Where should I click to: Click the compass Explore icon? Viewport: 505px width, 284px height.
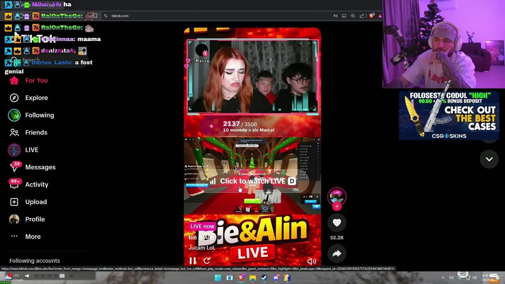(14, 98)
